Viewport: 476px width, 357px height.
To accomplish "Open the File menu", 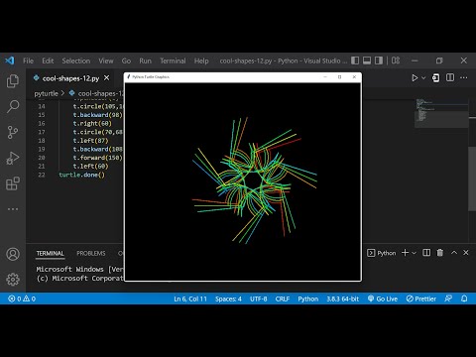I will tap(28, 60).
